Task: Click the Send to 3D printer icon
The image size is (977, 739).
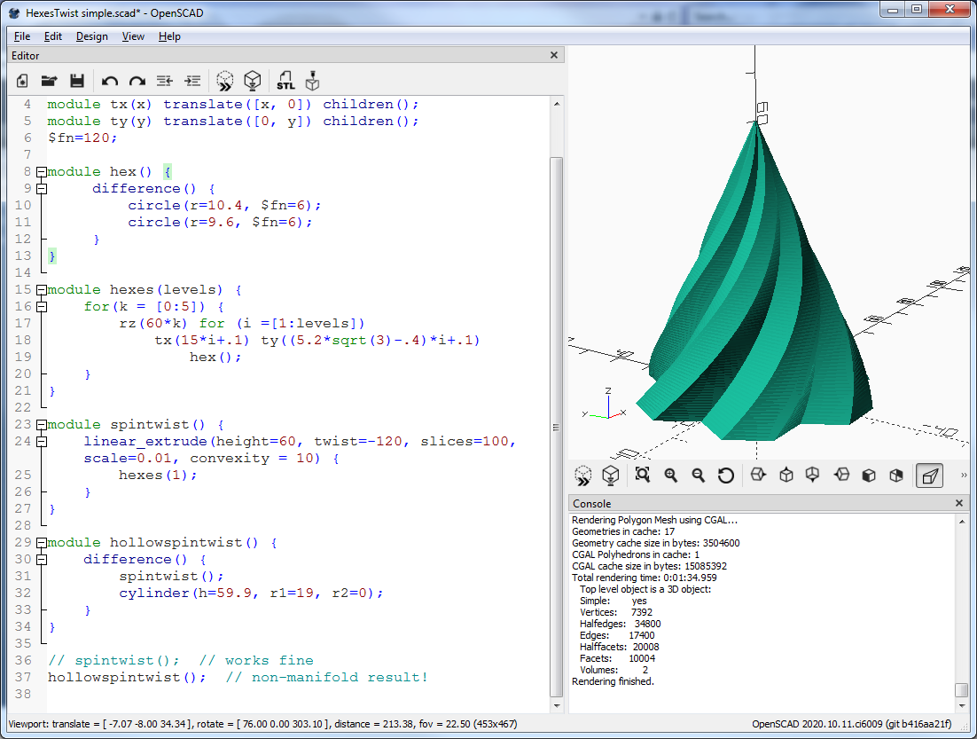Action: coord(312,81)
